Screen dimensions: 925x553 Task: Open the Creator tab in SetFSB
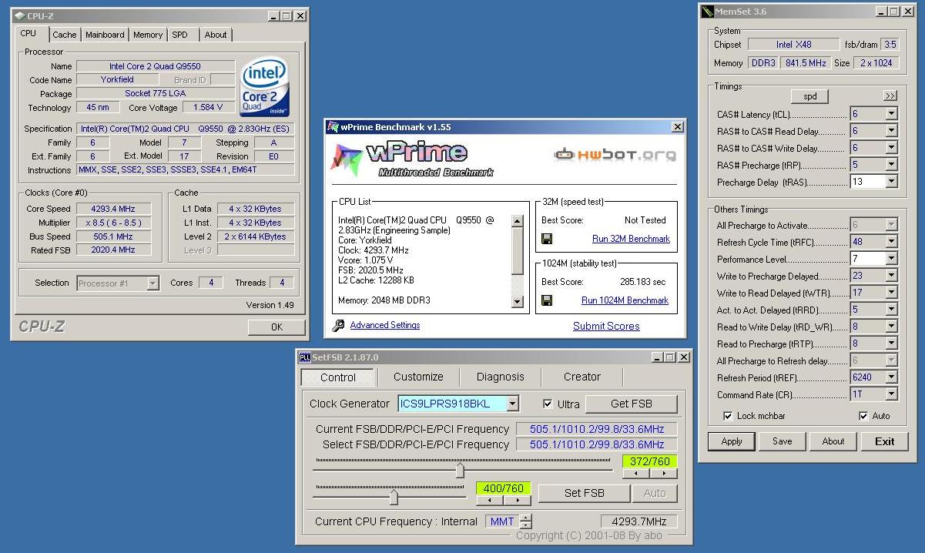[x=582, y=377]
